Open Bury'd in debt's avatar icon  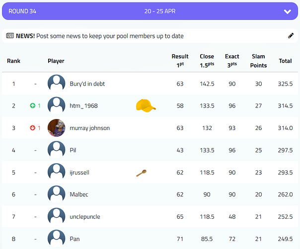pos(56,84)
